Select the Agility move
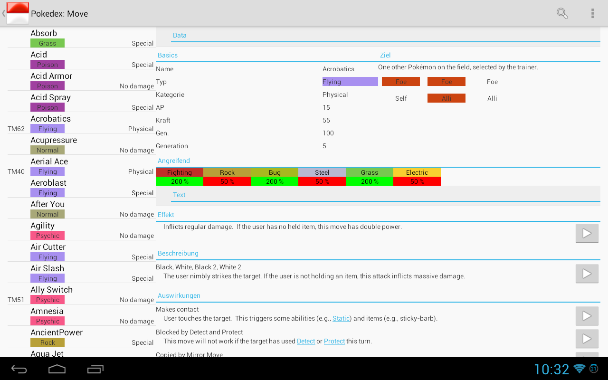The image size is (608, 380). coord(81,230)
